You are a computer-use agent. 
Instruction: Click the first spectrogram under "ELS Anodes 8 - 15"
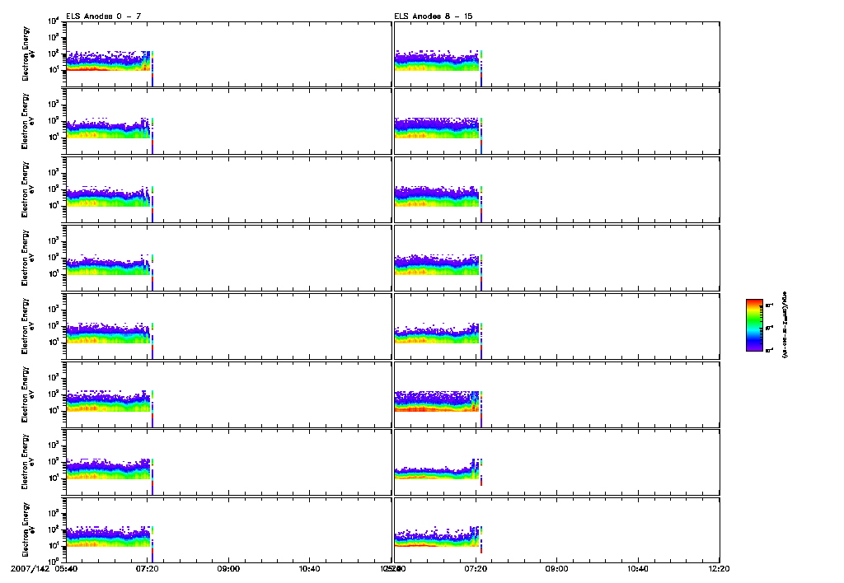click(556, 54)
